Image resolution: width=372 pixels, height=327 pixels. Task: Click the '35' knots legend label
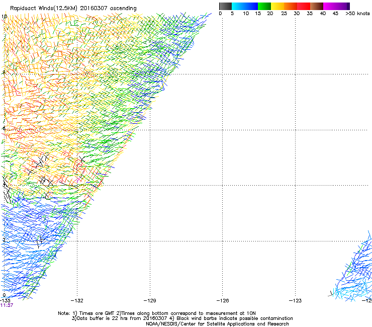tap(310, 14)
